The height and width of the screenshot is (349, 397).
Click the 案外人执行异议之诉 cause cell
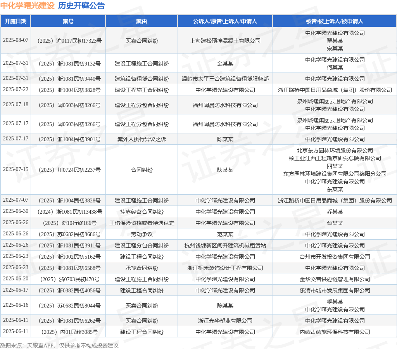pyautogui.click(x=142, y=139)
